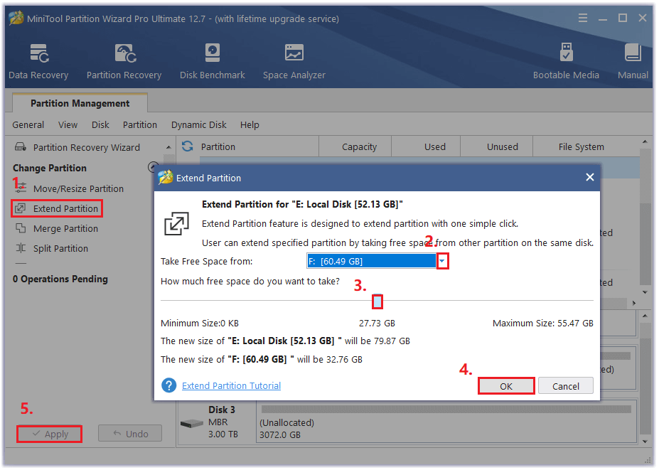This screenshot has width=659, height=470.
Task: Click the Apply button
Action: tap(50, 434)
